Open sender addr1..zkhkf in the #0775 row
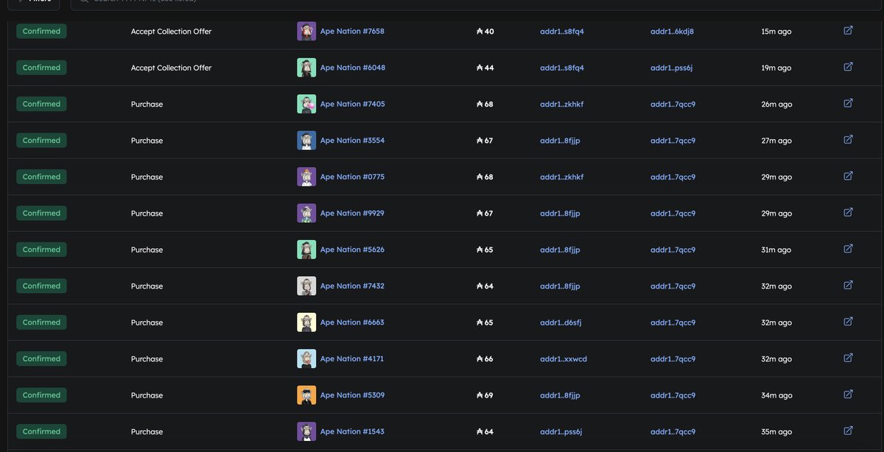 point(561,177)
